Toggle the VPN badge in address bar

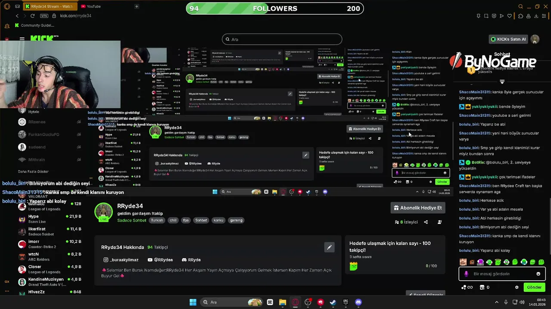point(44,16)
